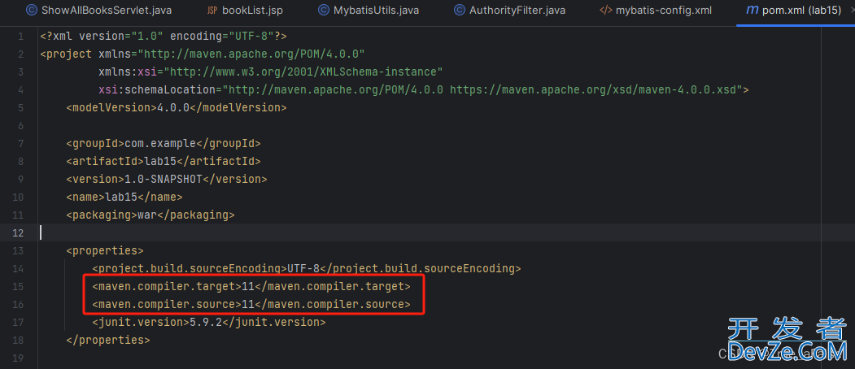This screenshot has width=855, height=369.
Task: Click line number 15 in the gutter
Action: [x=18, y=287]
